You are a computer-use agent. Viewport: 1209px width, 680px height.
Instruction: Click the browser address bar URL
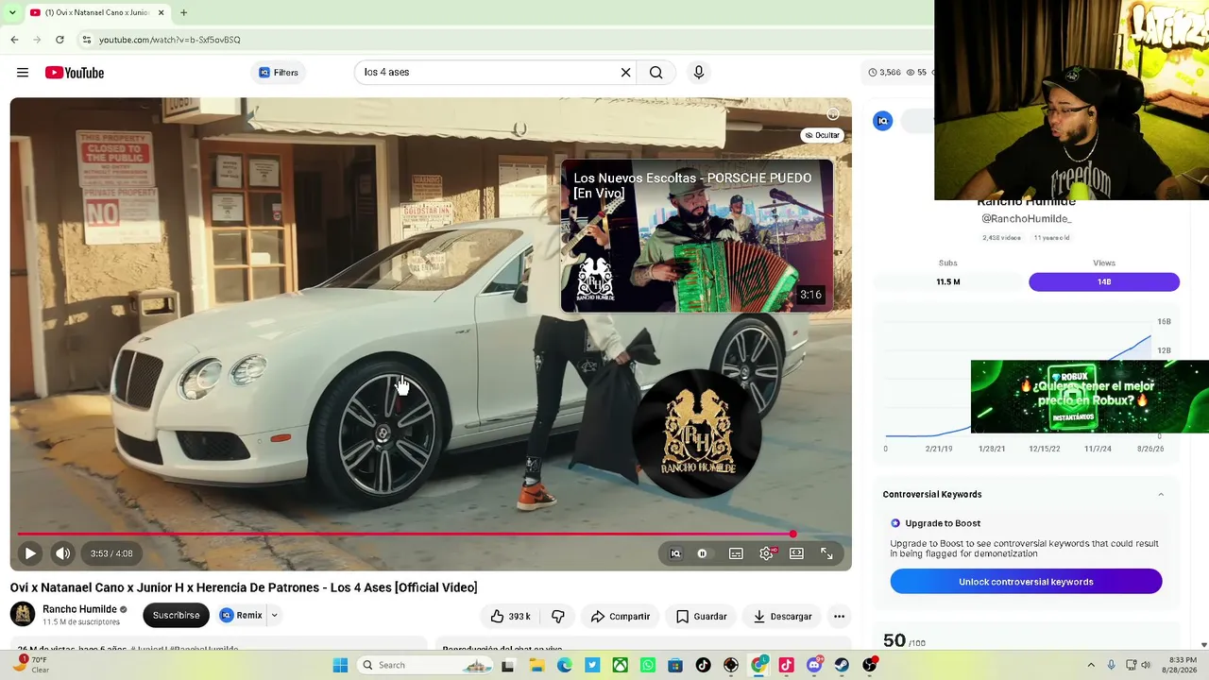(170, 40)
